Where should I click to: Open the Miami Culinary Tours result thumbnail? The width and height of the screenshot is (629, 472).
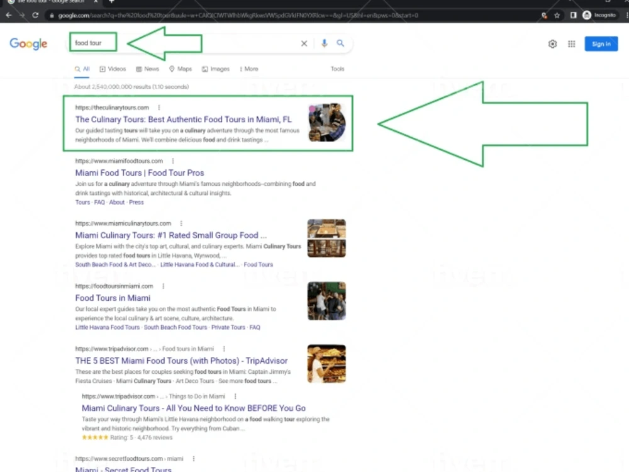click(326, 239)
